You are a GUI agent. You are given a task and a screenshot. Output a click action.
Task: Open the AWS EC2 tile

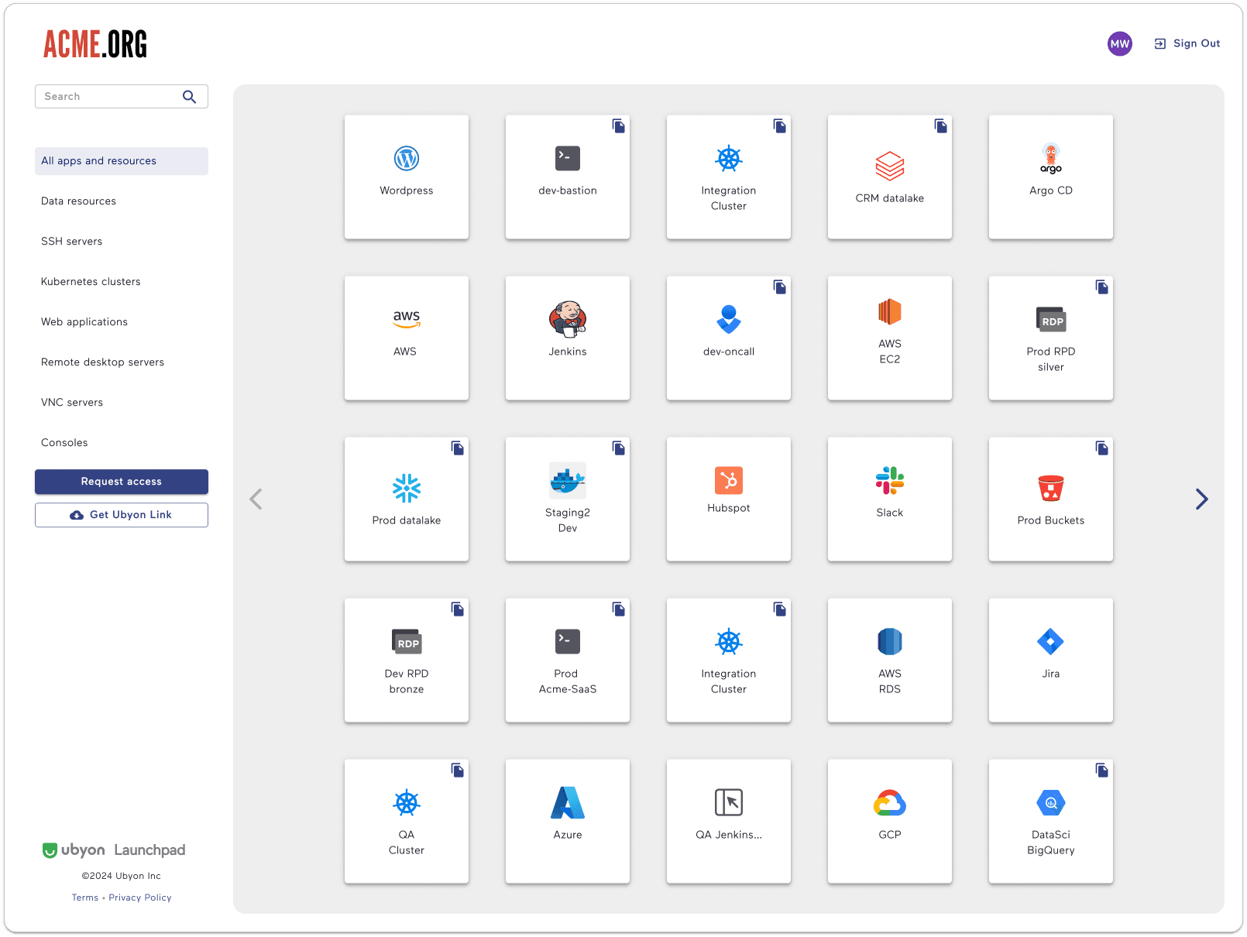tap(890, 338)
